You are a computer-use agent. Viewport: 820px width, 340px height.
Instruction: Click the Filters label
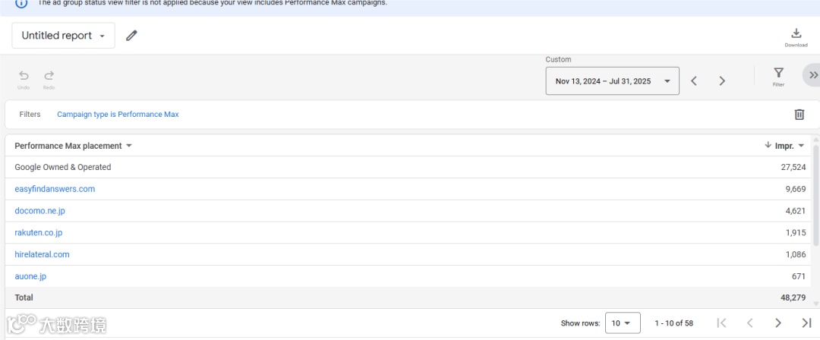30,114
